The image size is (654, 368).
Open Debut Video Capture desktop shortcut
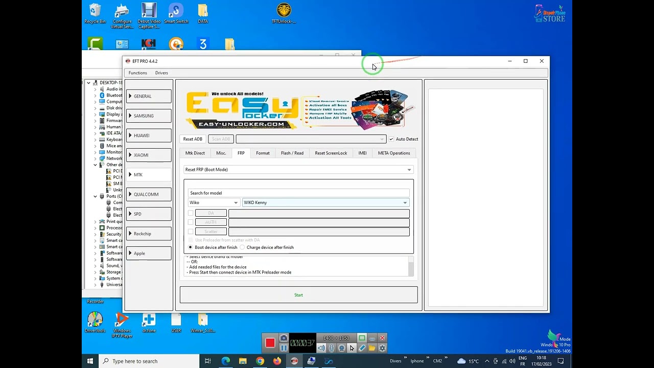tap(149, 16)
